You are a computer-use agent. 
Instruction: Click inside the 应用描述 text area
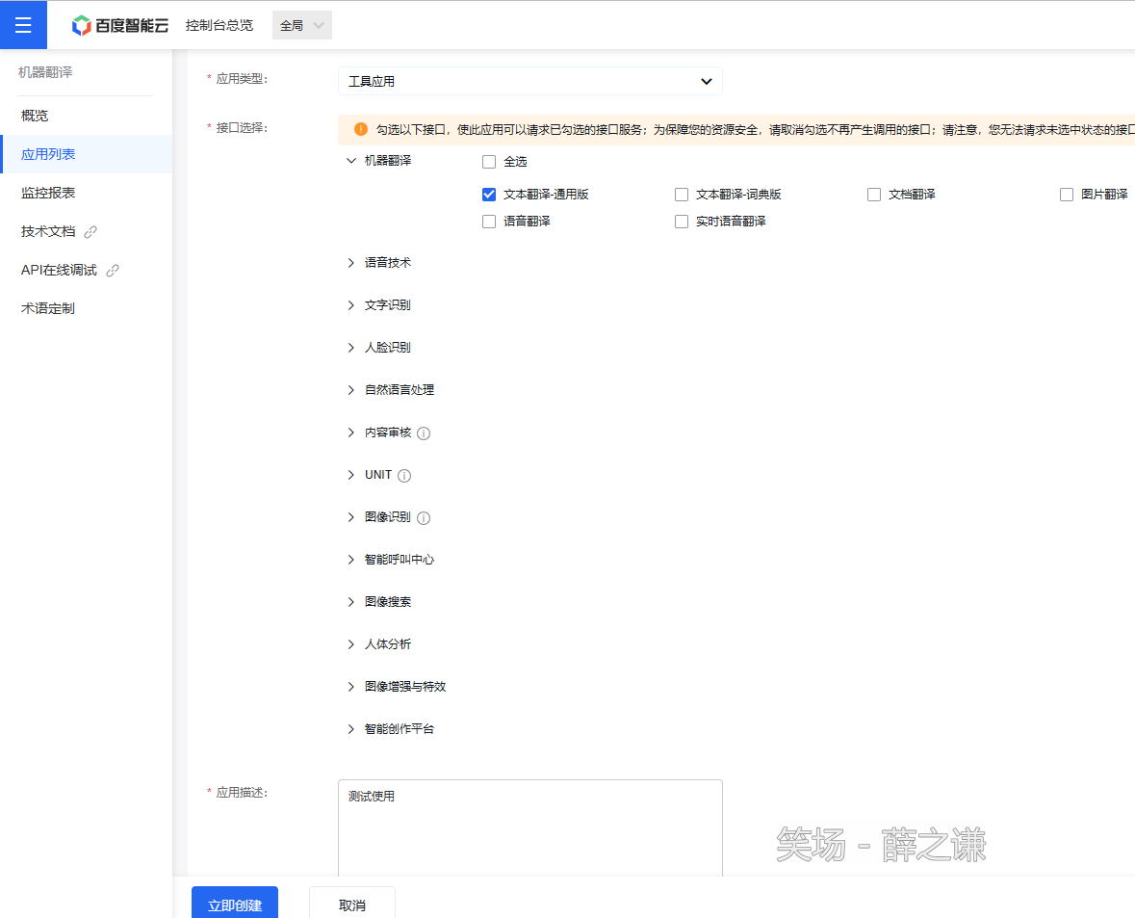[529, 828]
